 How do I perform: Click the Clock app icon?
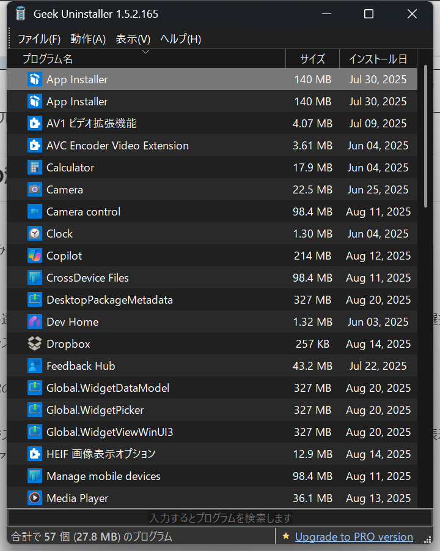(x=35, y=234)
